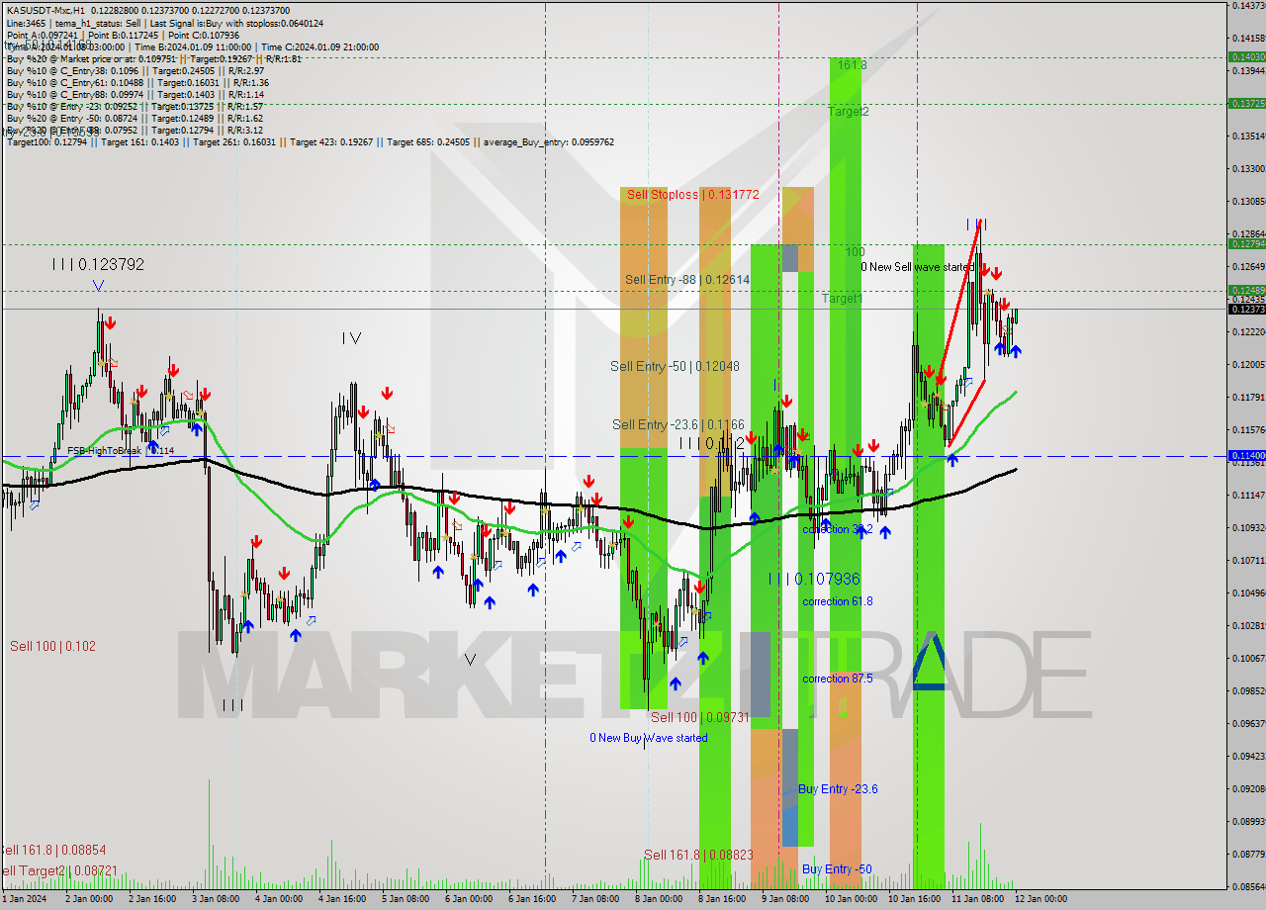Click the 'correction 87.5' label

click(837, 679)
